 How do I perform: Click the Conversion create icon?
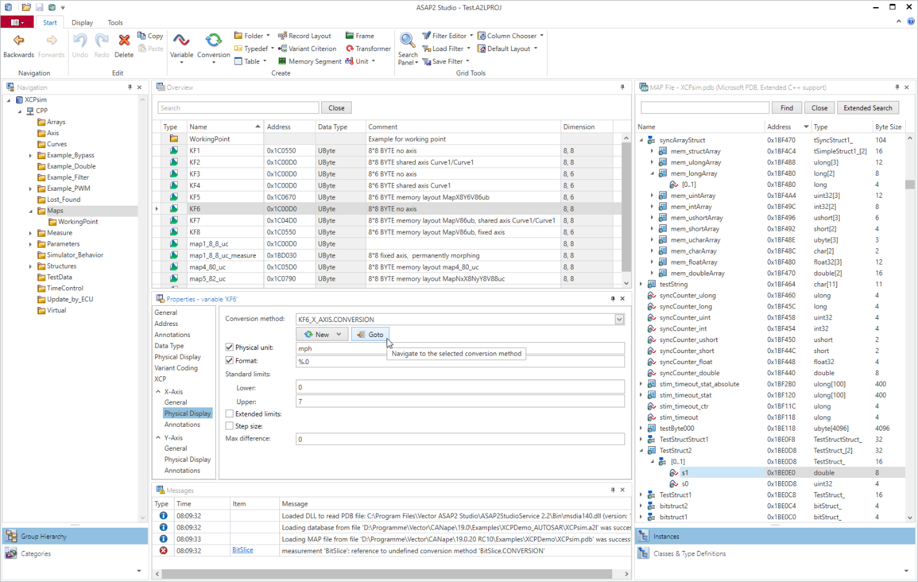pos(213,40)
